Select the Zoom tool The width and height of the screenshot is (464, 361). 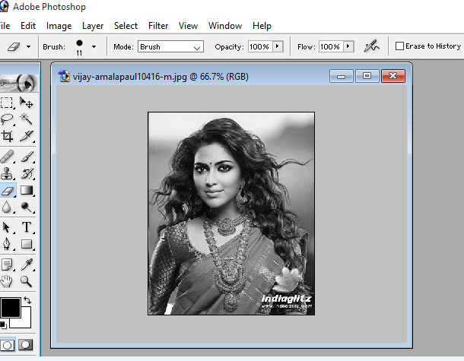(x=26, y=281)
